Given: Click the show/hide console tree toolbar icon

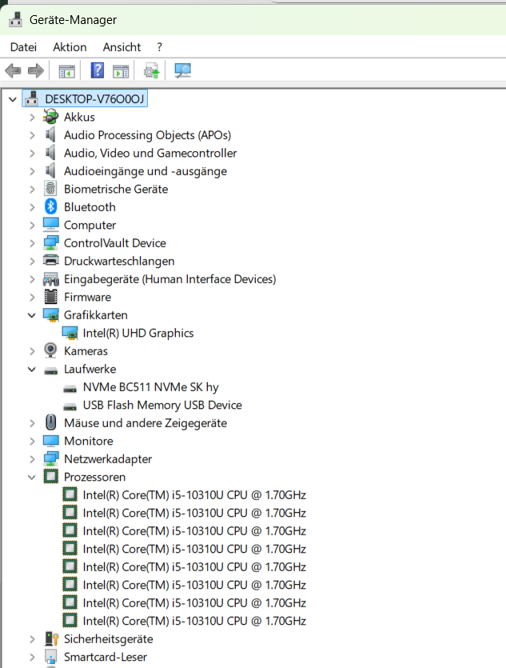Looking at the screenshot, I should 67,70.
